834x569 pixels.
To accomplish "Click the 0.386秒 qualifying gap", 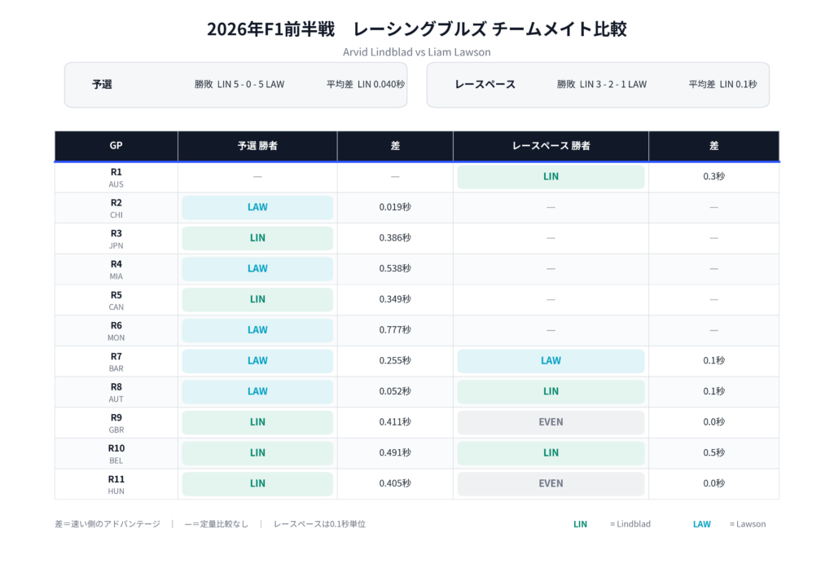I will (x=395, y=238).
